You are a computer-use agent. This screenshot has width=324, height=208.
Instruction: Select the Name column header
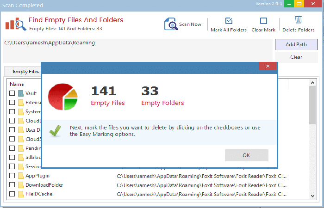pos(17,84)
